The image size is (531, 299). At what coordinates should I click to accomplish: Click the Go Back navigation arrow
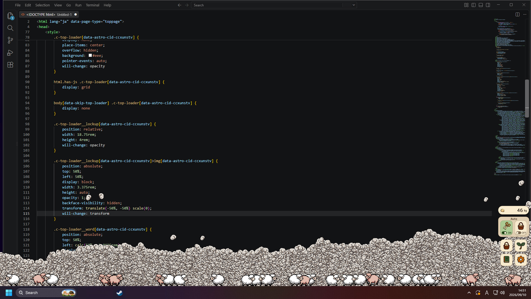pos(179,5)
